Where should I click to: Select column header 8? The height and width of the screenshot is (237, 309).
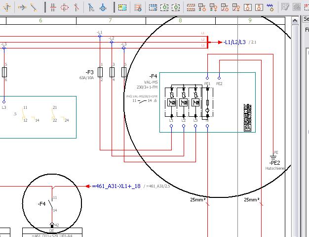coord(181,21)
